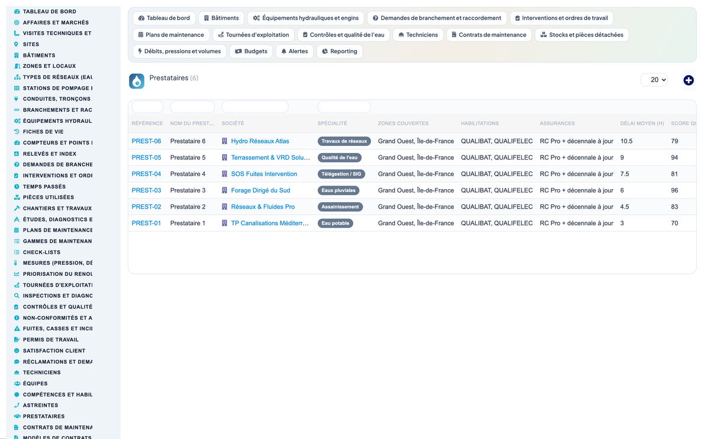Click the score value 96 for Prestataire 3

[x=674, y=191]
